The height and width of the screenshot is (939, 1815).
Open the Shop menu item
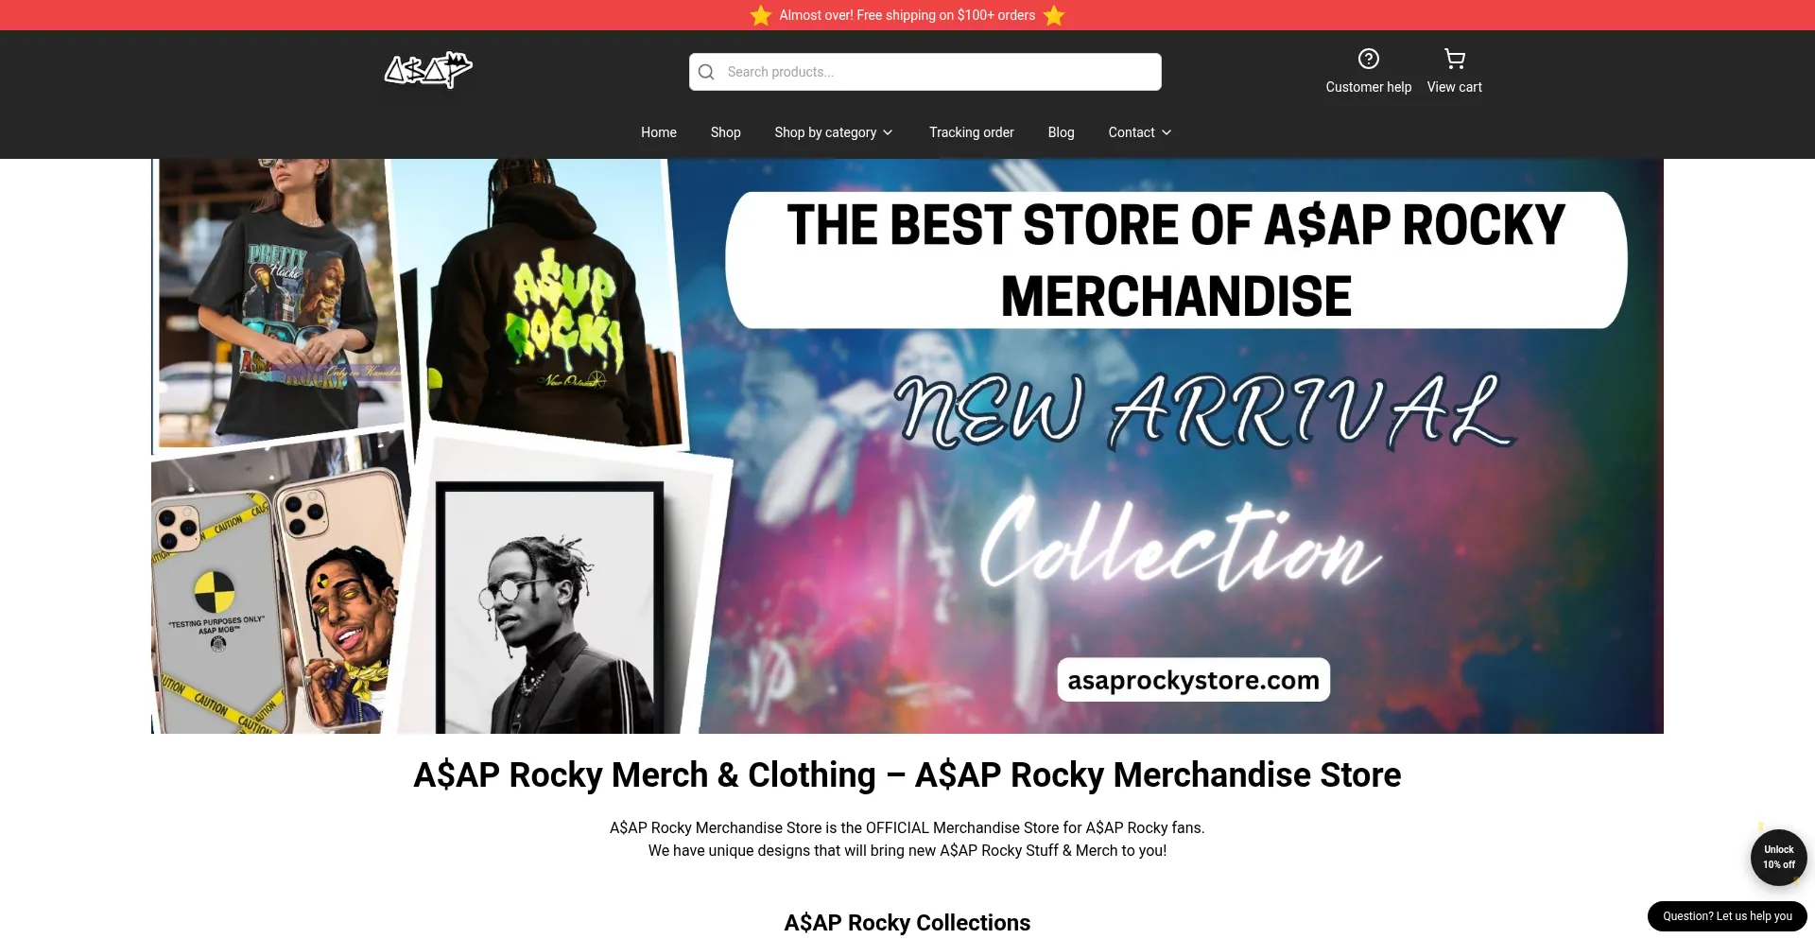(726, 132)
